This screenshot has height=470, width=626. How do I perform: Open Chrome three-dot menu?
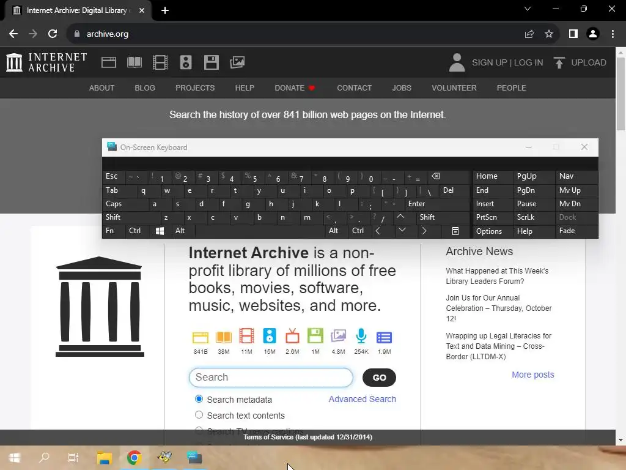tap(613, 34)
